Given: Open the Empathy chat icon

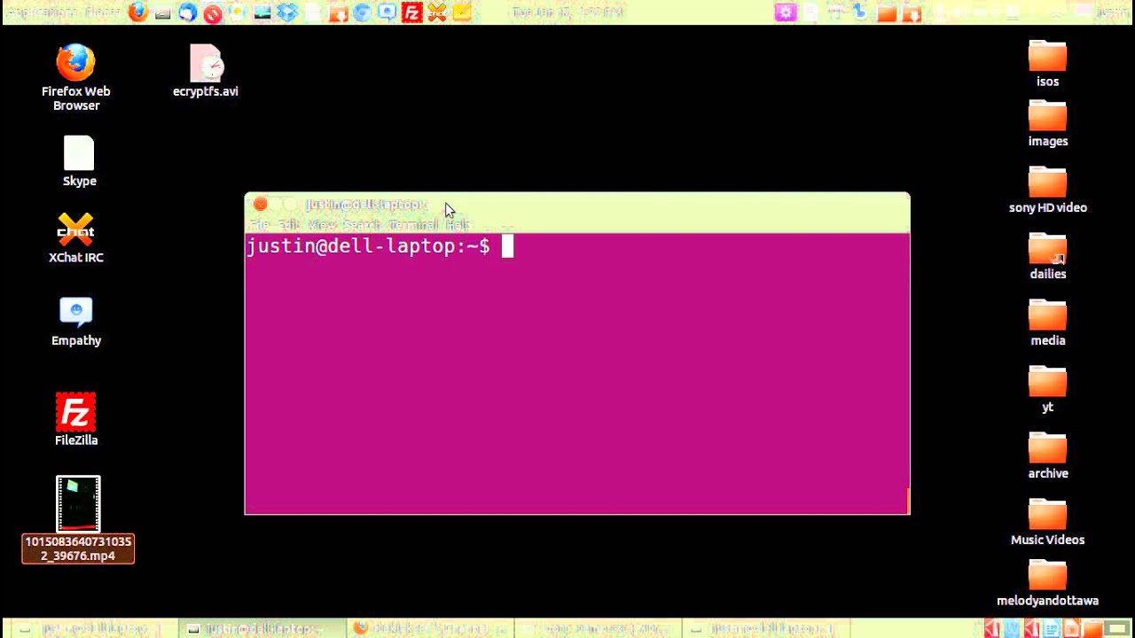Looking at the screenshot, I should pos(76,314).
